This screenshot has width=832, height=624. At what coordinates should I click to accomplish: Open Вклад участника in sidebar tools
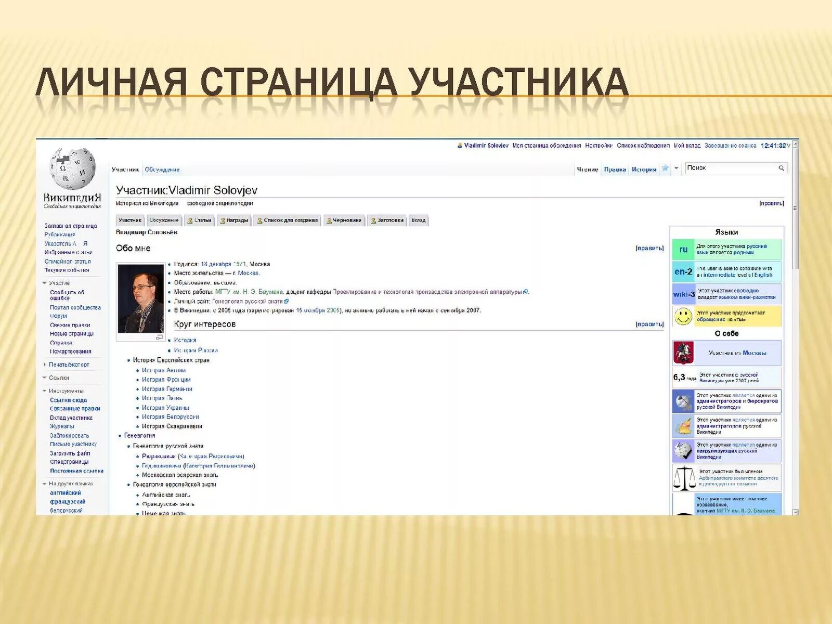point(71,418)
